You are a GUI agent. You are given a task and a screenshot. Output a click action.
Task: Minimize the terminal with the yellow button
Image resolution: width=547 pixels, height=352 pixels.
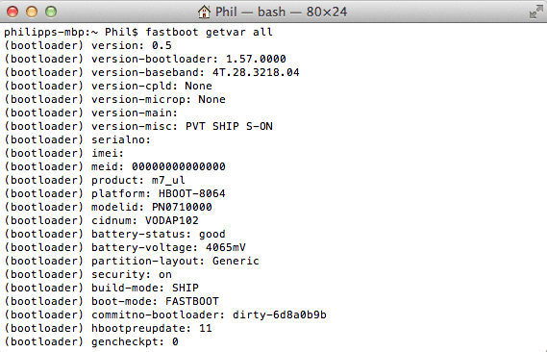click(32, 12)
